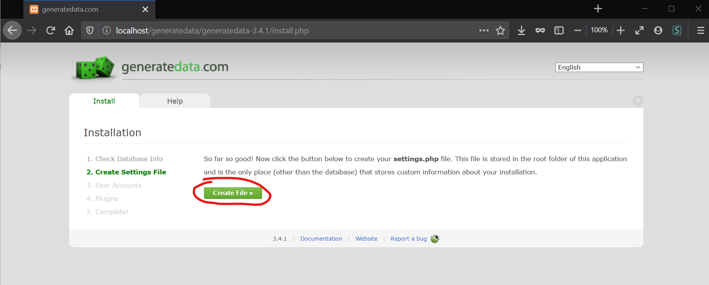Viewport: 709px width, 285px height.
Task: Click the generatedata.com title logo text
Action: [175, 67]
